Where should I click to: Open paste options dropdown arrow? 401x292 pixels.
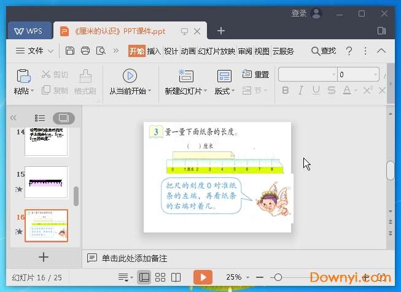point(32,91)
